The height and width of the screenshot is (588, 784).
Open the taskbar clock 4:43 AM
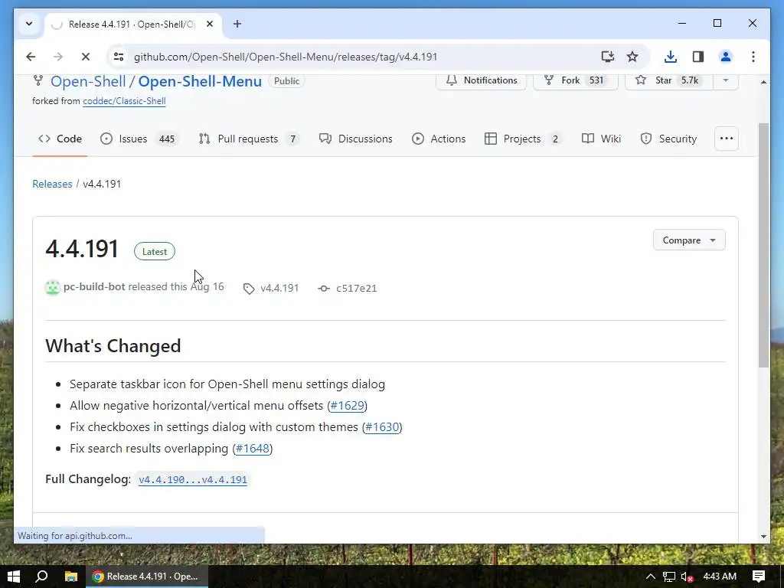[720, 577]
